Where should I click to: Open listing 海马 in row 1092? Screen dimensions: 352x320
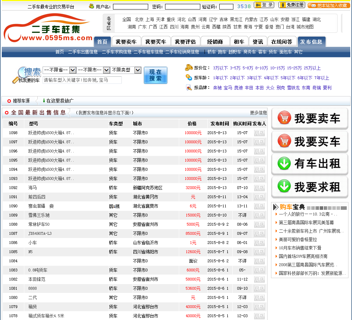click(32, 188)
